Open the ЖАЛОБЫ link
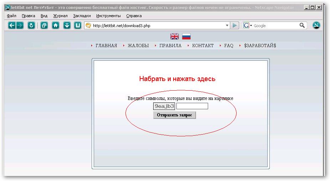The width and height of the screenshot is (330, 181). click(x=138, y=45)
